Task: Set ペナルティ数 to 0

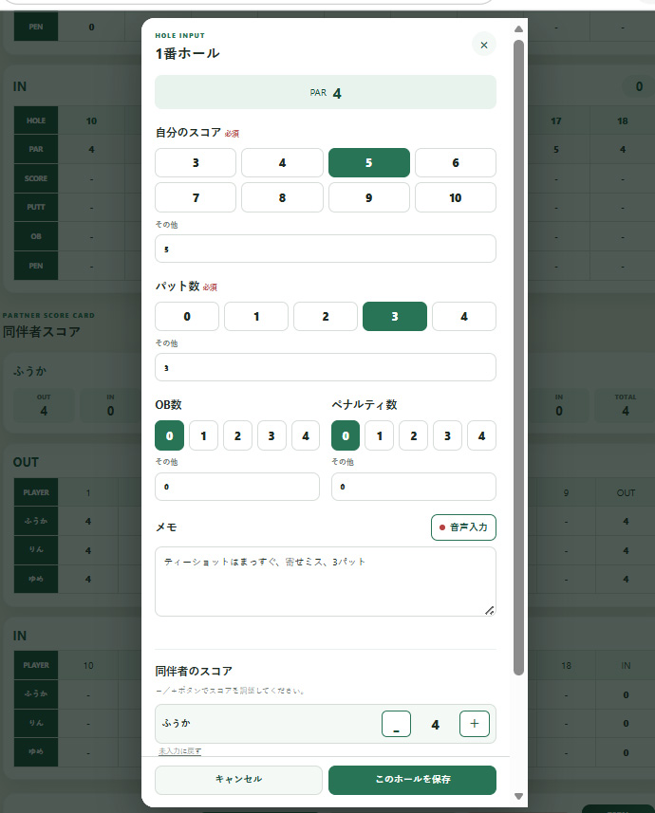Action: pos(346,435)
